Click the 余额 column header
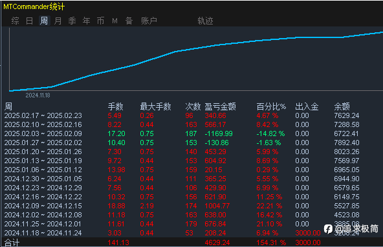The height and width of the screenshot is (247, 383). tap(342, 106)
